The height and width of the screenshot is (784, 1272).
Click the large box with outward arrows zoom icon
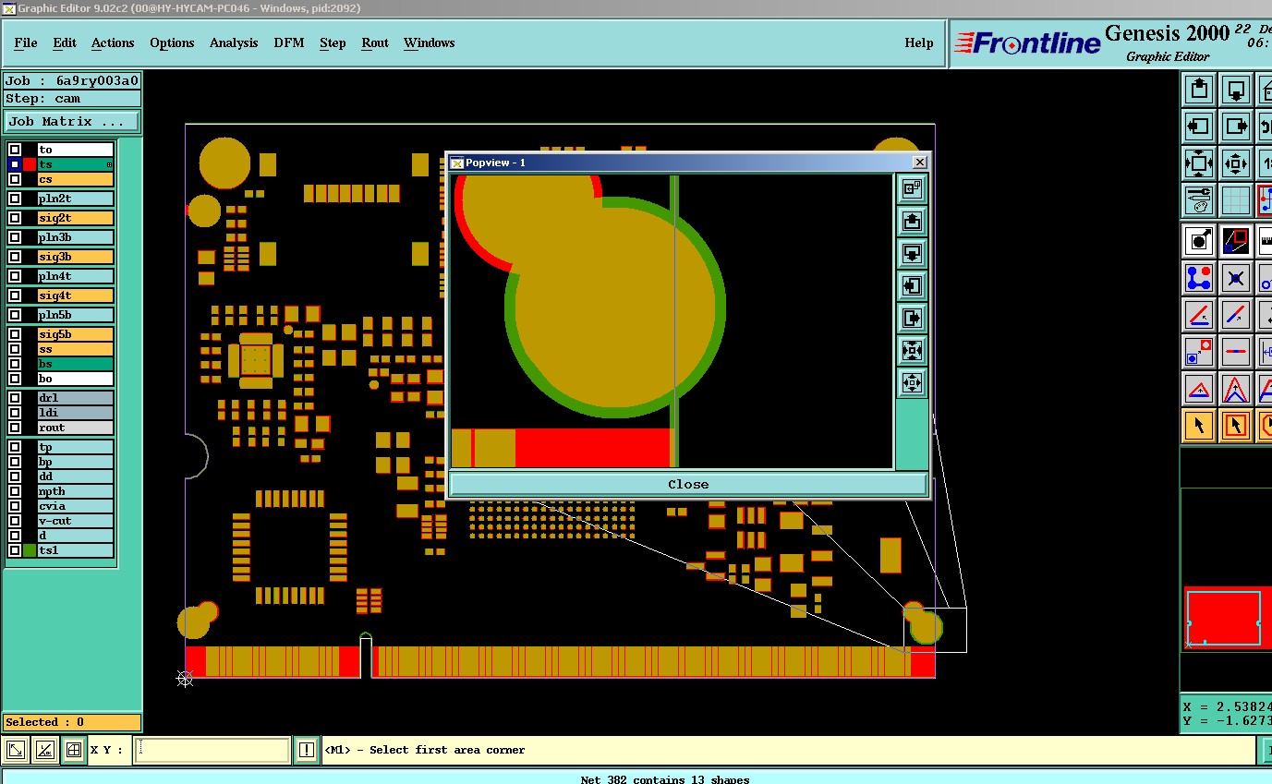click(x=1199, y=163)
